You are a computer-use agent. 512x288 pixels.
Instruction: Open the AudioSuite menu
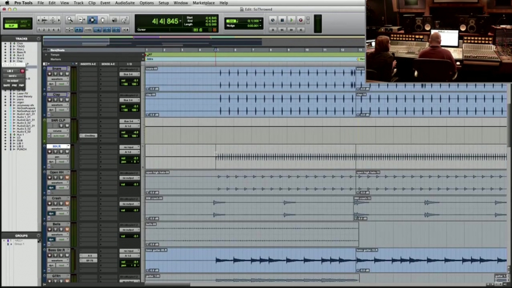tap(125, 3)
